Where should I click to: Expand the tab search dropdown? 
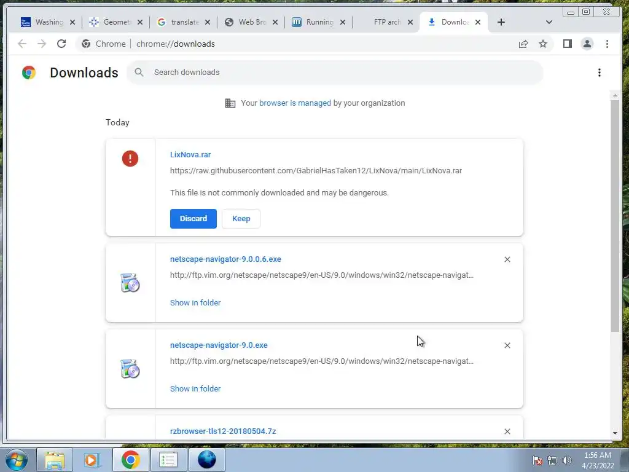pos(549,22)
